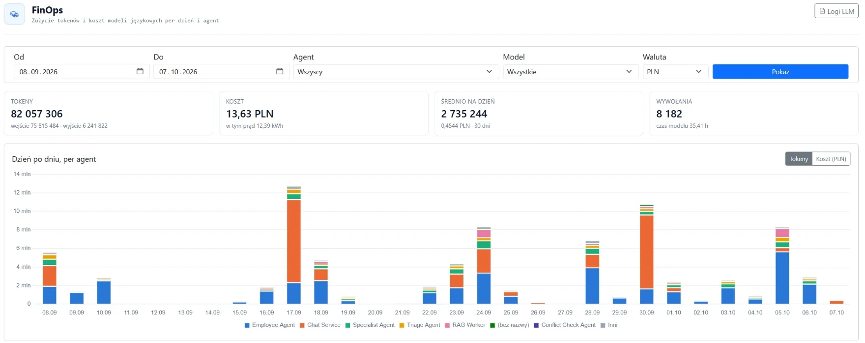Viewport: 865px width, 343px height.
Task: Click the Pokaż button
Action: click(x=780, y=72)
